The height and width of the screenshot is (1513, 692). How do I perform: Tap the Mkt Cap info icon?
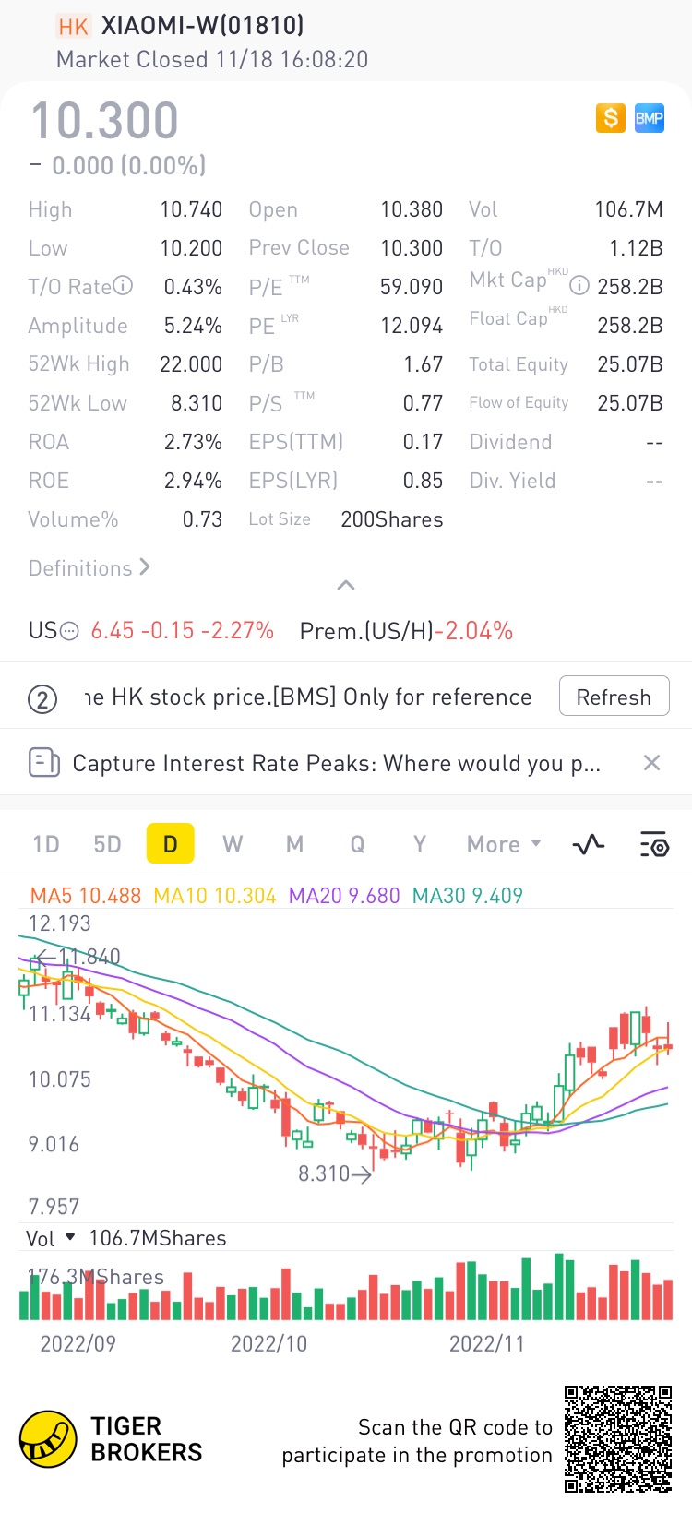(x=579, y=285)
